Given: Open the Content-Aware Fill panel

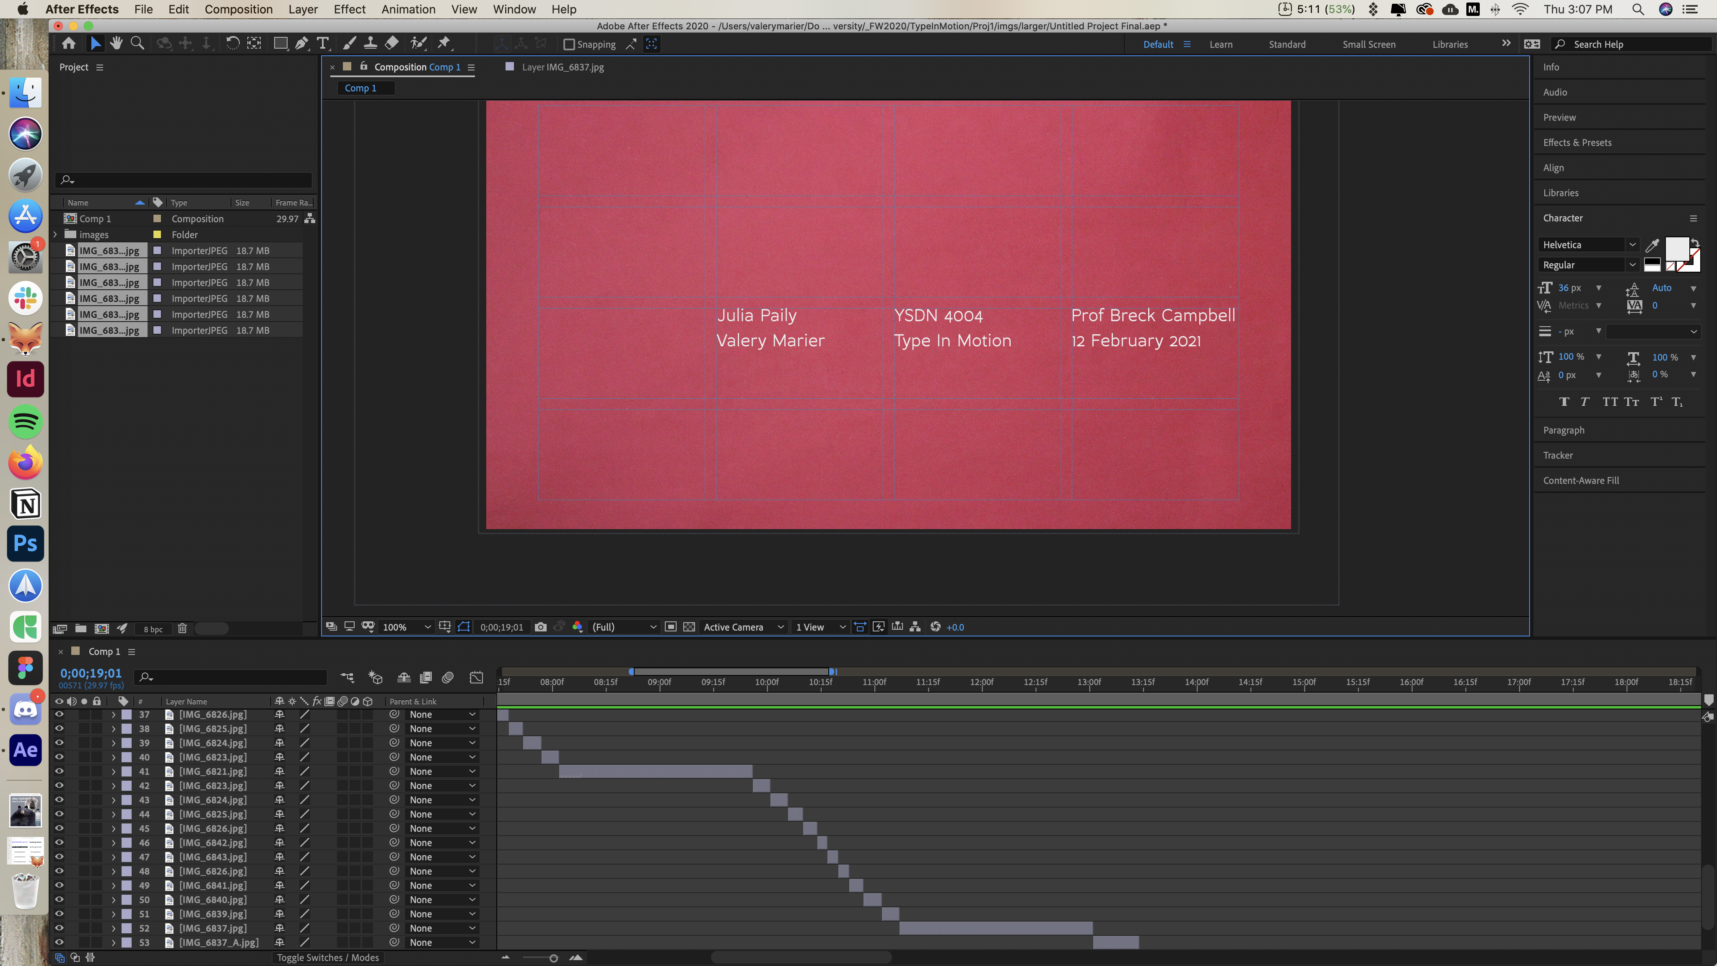Looking at the screenshot, I should (x=1580, y=480).
